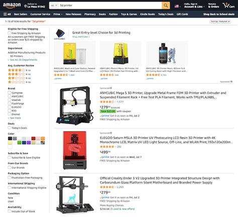Open the ANYCUBIC Mega S 3D Printer title

[x=163, y=95]
